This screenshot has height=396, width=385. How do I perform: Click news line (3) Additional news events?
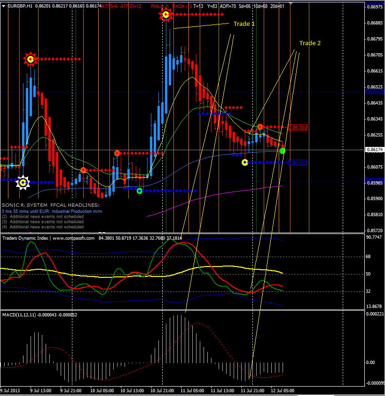[43, 222]
